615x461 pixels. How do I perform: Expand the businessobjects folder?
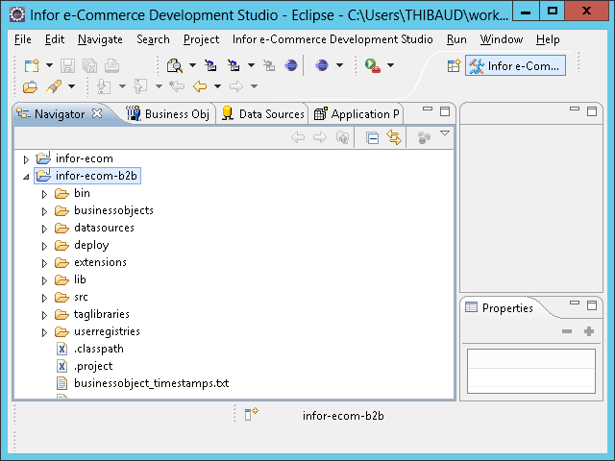click(44, 211)
